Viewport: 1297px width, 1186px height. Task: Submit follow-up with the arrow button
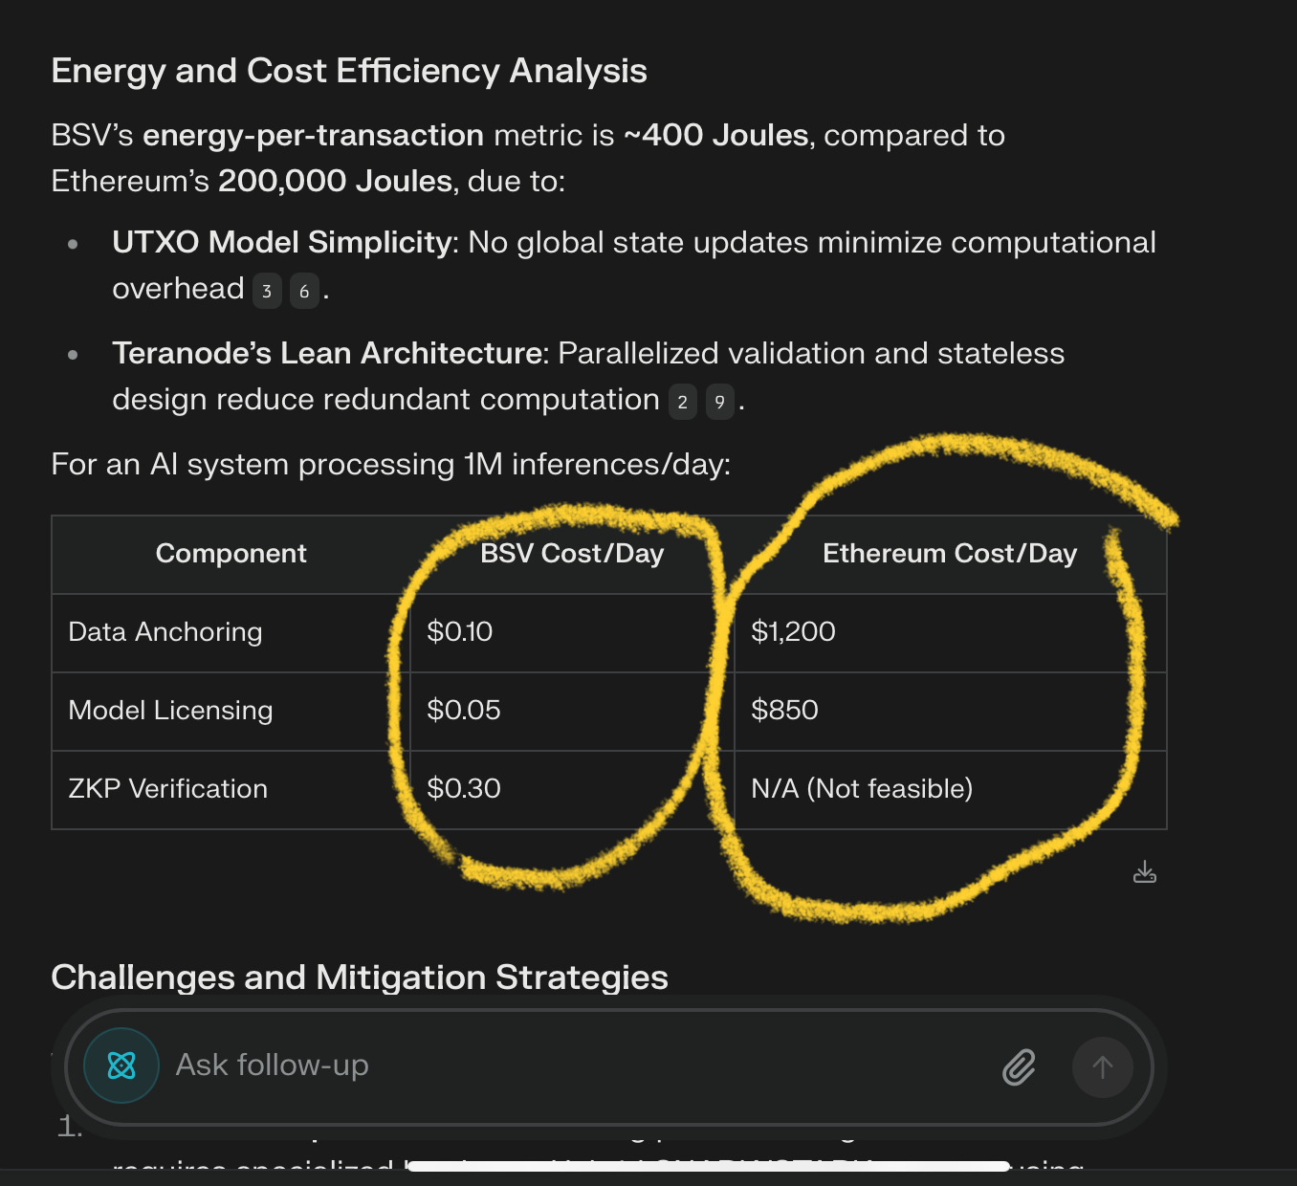[1102, 1067]
